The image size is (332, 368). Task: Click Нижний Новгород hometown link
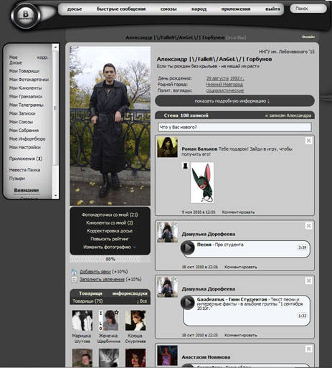(x=224, y=85)
